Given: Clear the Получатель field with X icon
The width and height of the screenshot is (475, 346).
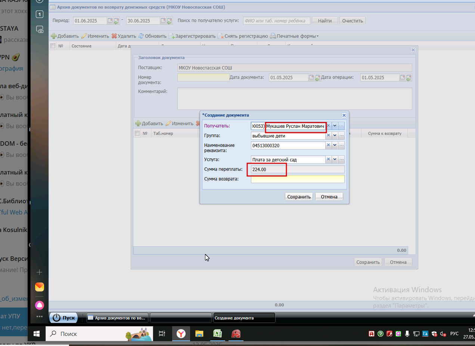Looking at the screenshot, I should pos(329,126).
